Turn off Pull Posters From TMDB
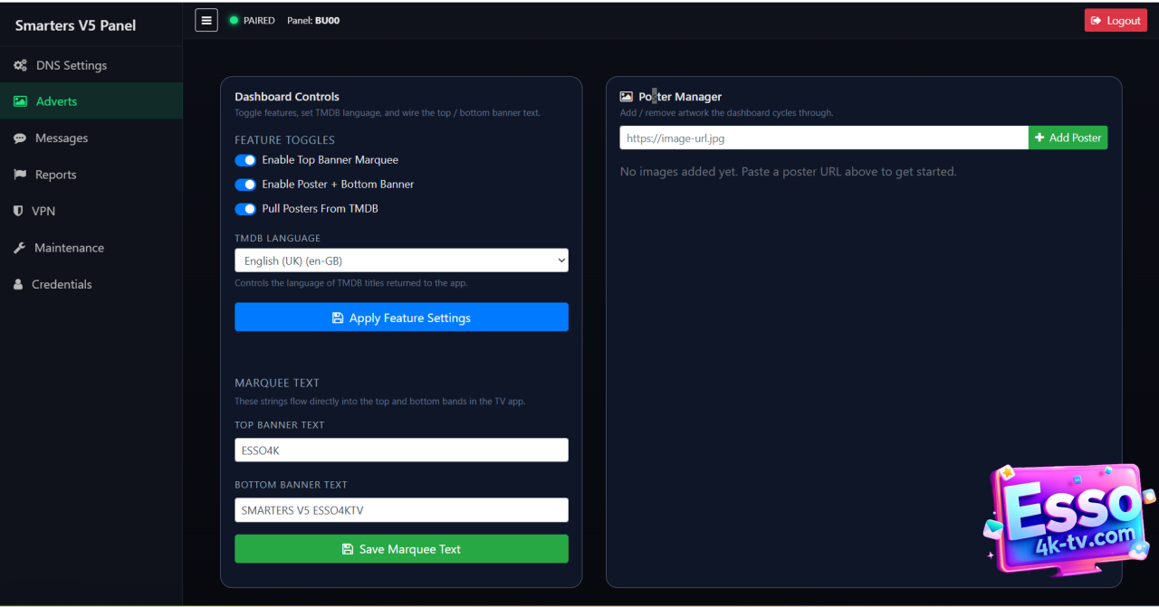 click(x=245, y=209)
